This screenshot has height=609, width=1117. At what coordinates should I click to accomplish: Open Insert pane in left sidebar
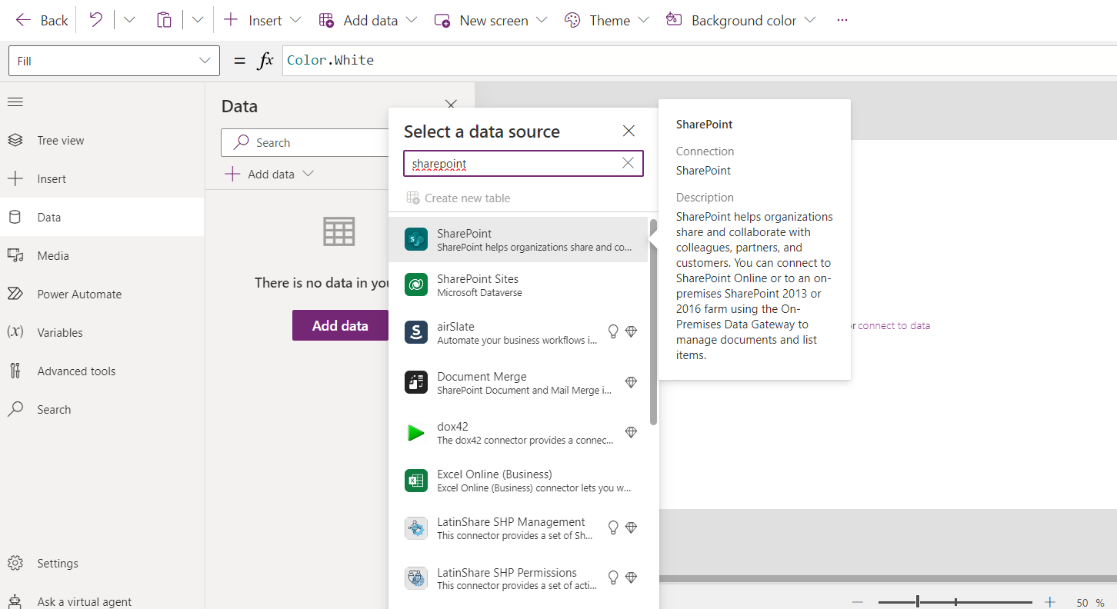102,178
